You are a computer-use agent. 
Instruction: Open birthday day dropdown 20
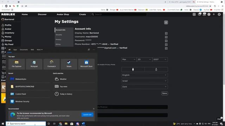click(x=144, y=59)
